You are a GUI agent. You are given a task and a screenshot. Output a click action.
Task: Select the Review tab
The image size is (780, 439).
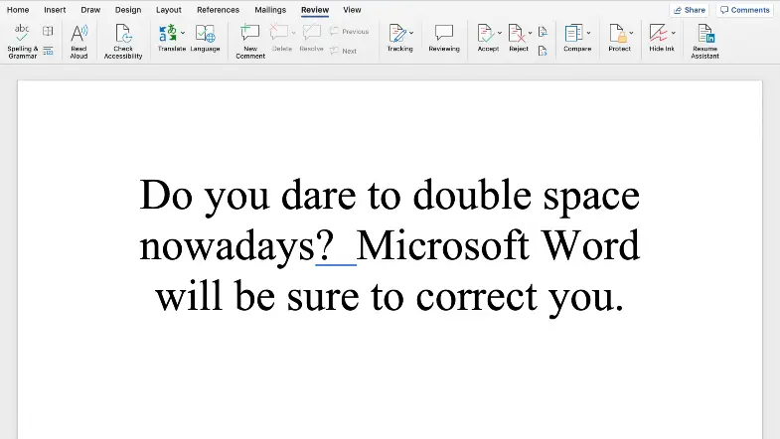click(x=315, y=10)
